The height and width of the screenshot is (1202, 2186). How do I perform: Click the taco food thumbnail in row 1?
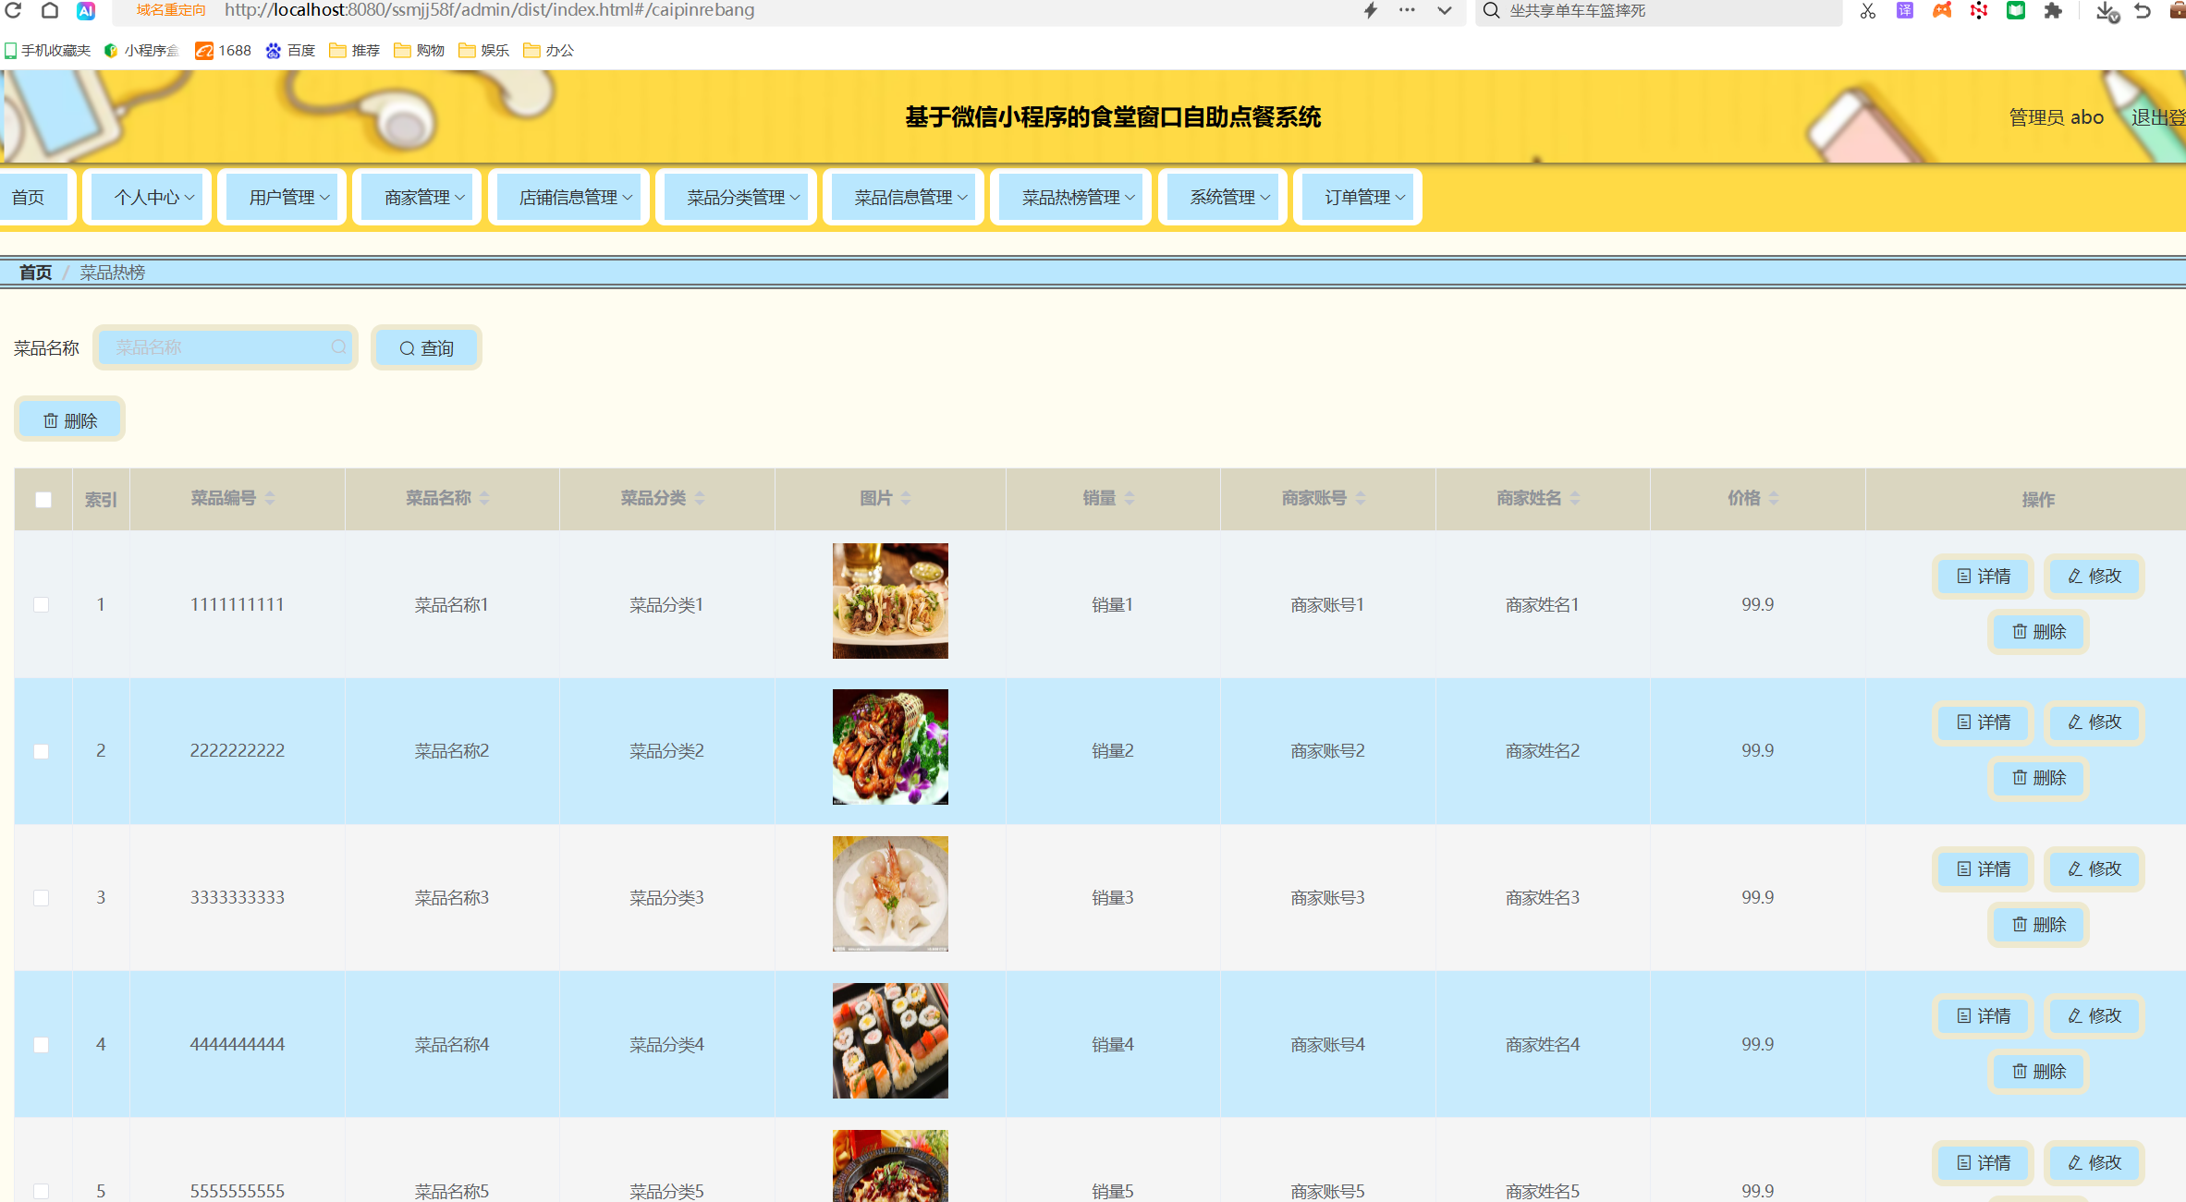(890, 601)
